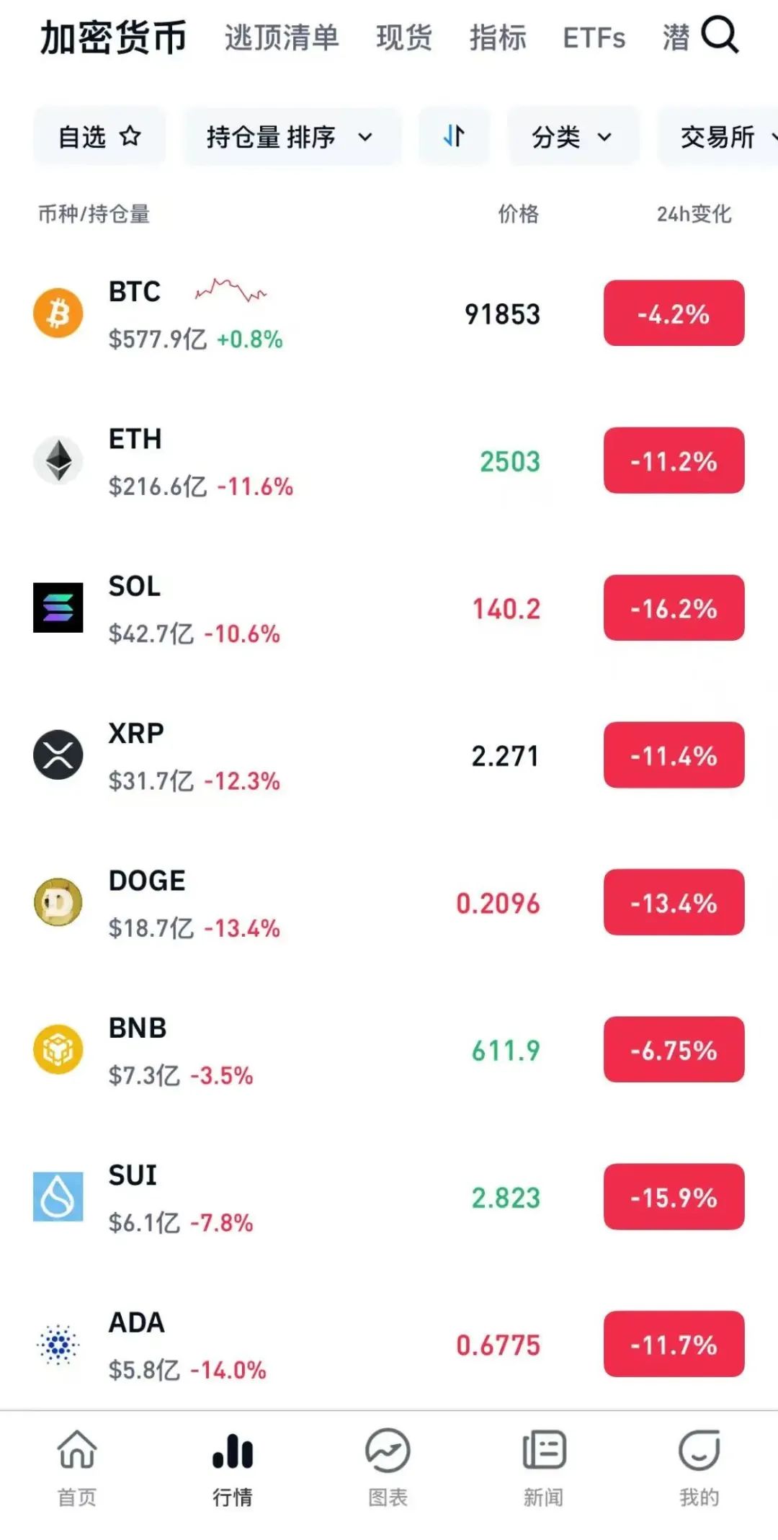Image resolution: width=778 pixels, height=1540 pixels.
Task: Tap the SUI water-drop logo
Action: [x=58, y=1196]
